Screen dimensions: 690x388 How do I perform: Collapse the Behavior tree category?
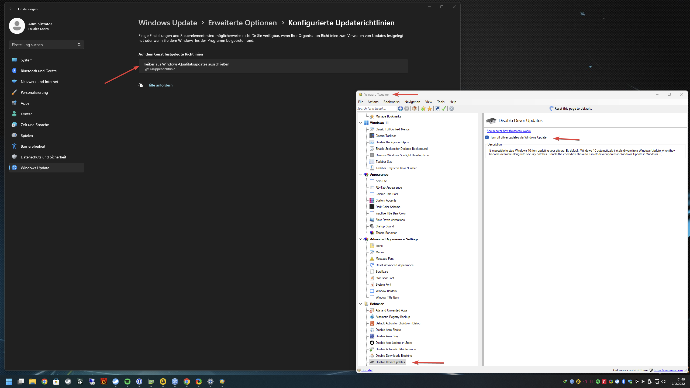[x=360, y=304]
